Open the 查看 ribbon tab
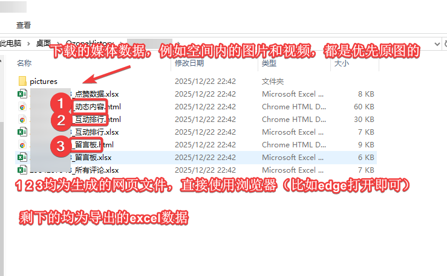The height and width of the screenshot is (276, 447). tap(24, 25)
